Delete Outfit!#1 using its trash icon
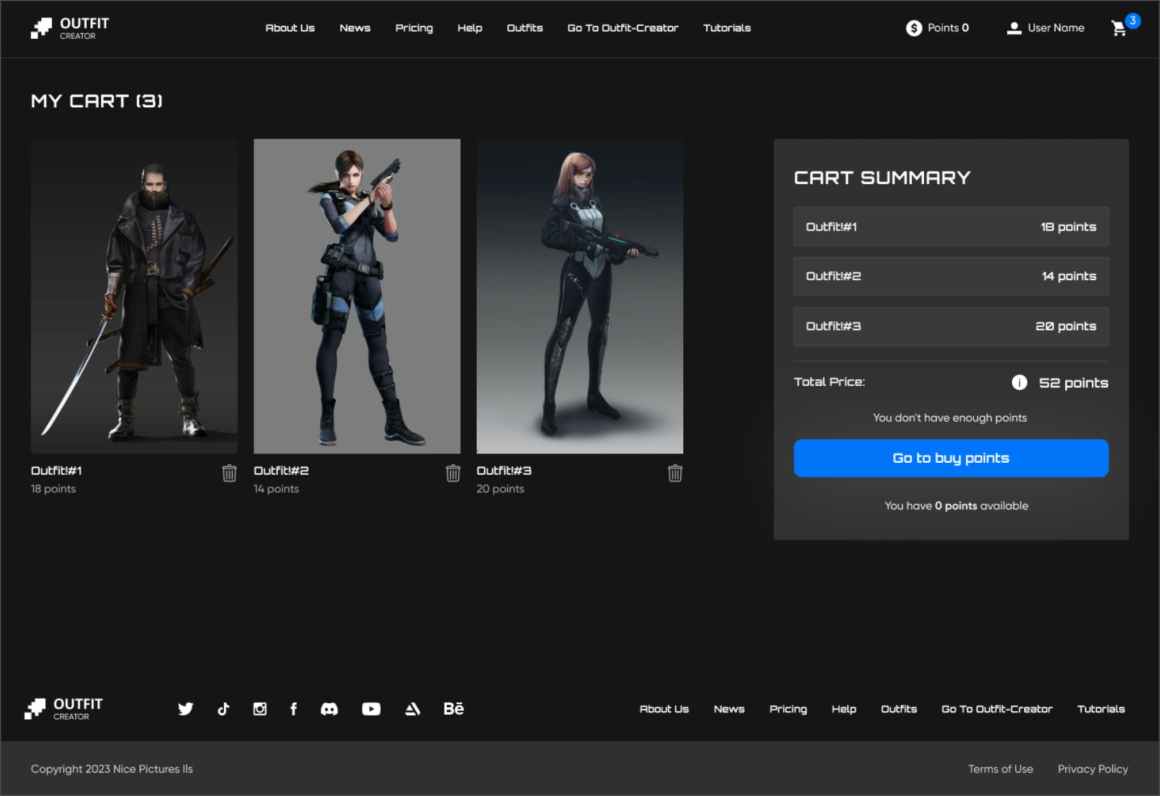Screen dimensions: 1160x796 [229, 473]
